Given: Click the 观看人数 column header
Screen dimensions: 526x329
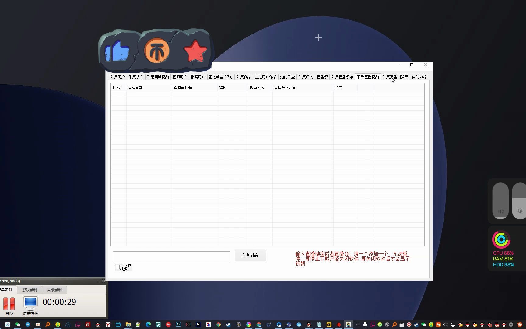Looking at the screenshot, I should click(x=260, y=87).
